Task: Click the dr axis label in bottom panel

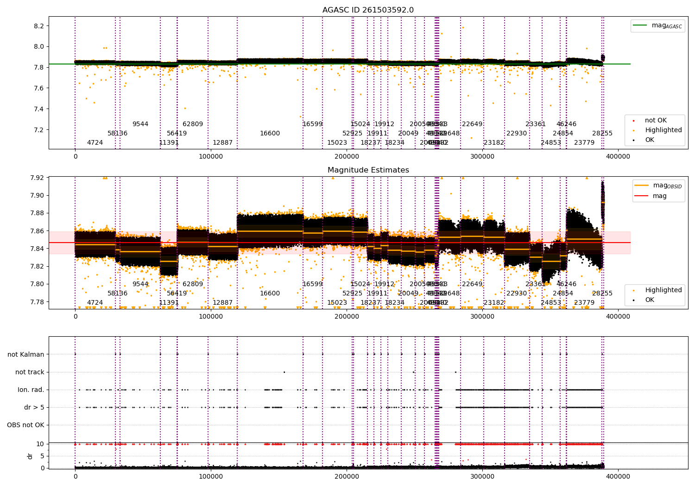Action: coord(30,456)
